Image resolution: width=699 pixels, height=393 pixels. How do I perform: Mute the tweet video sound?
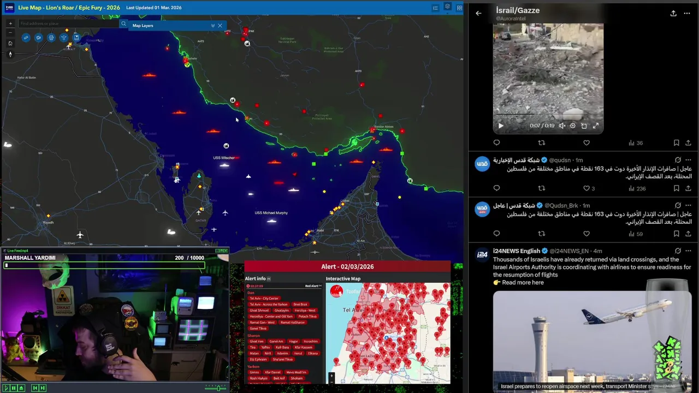click(x=562, y=126)
